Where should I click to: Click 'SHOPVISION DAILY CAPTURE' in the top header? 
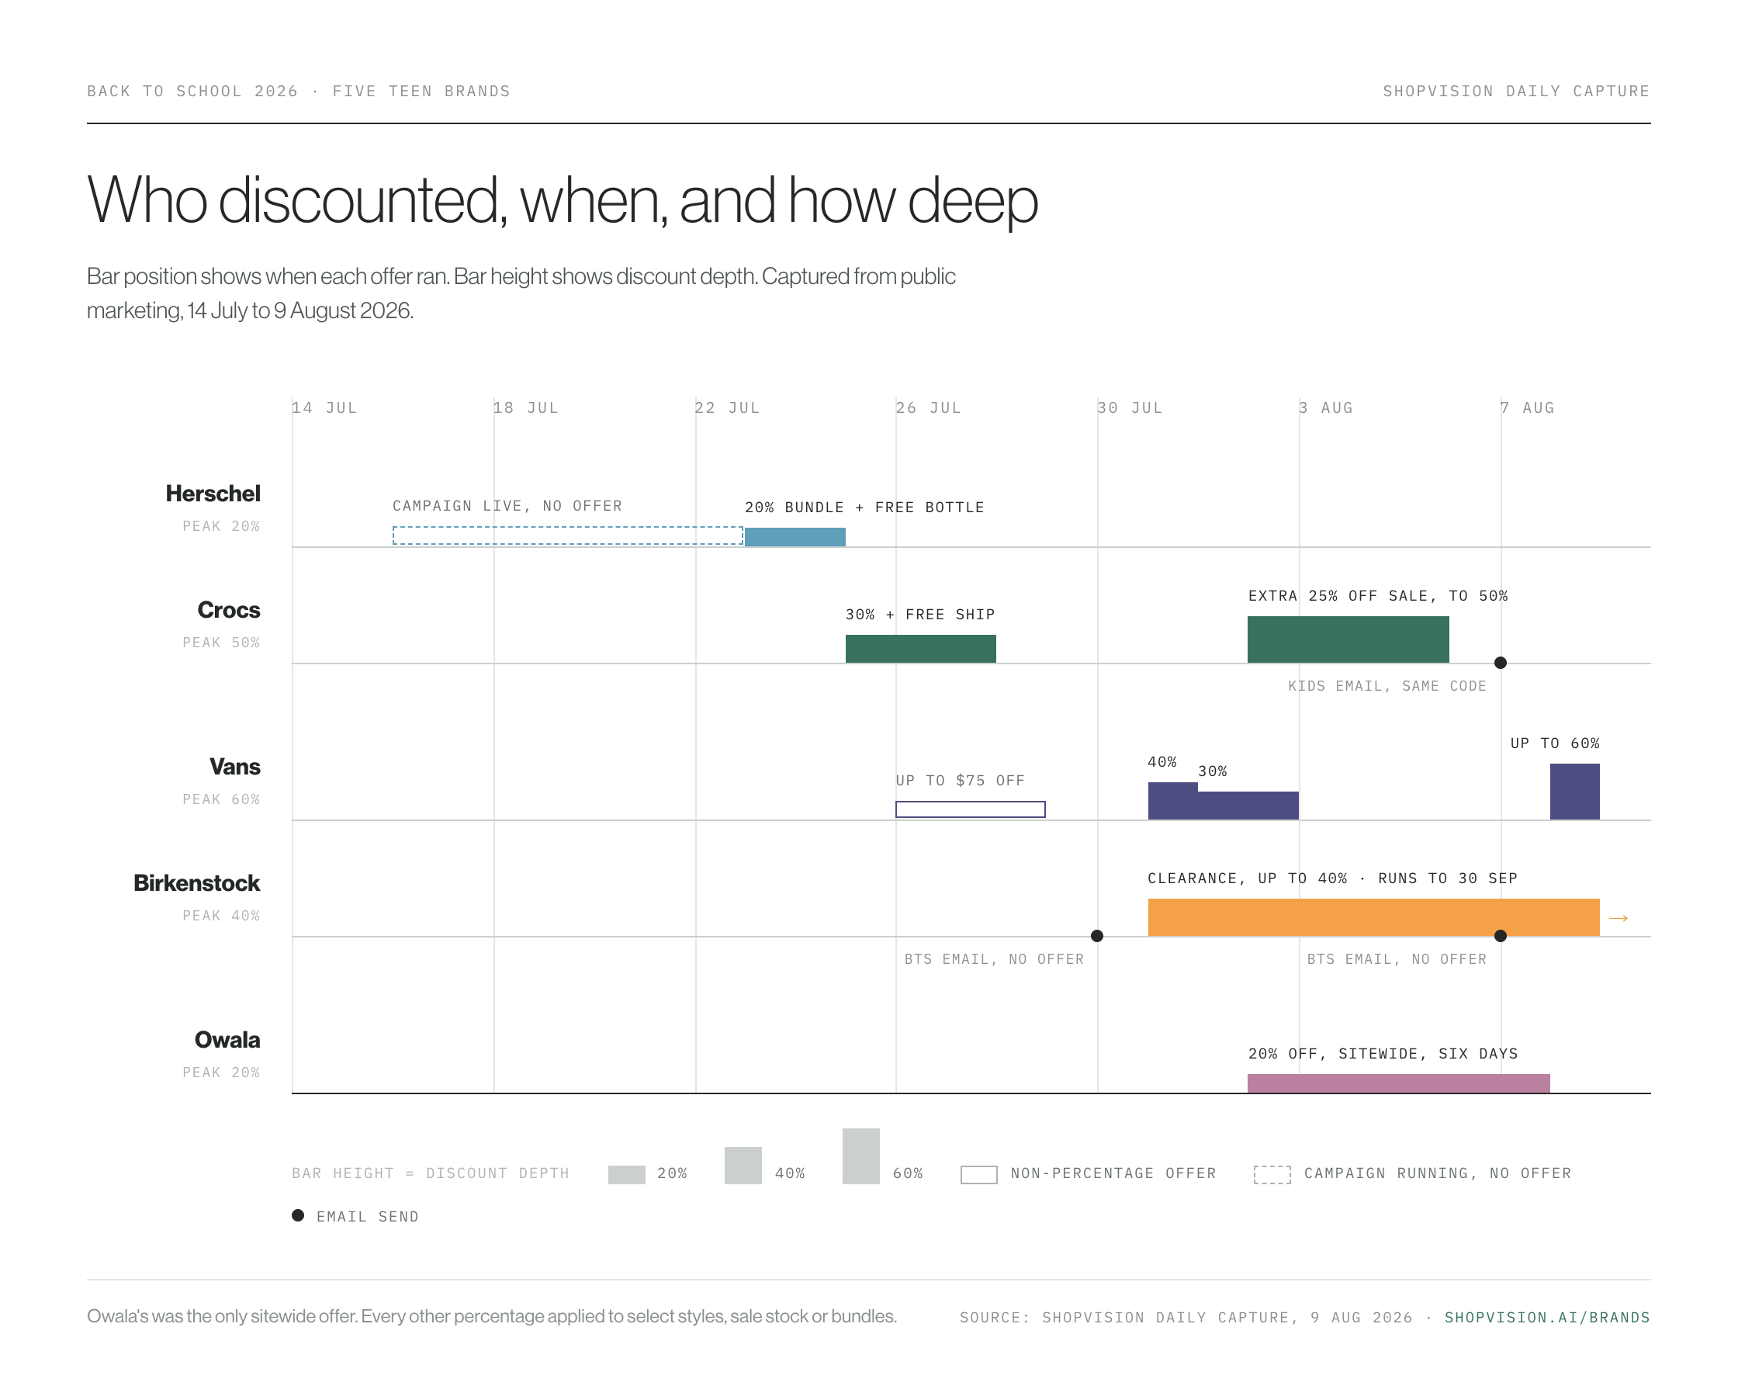(x=1516, y=91)
